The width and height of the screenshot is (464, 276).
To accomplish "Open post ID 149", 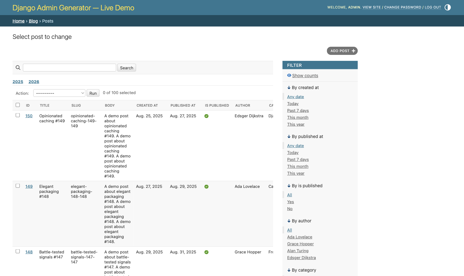I will [29, 187].
